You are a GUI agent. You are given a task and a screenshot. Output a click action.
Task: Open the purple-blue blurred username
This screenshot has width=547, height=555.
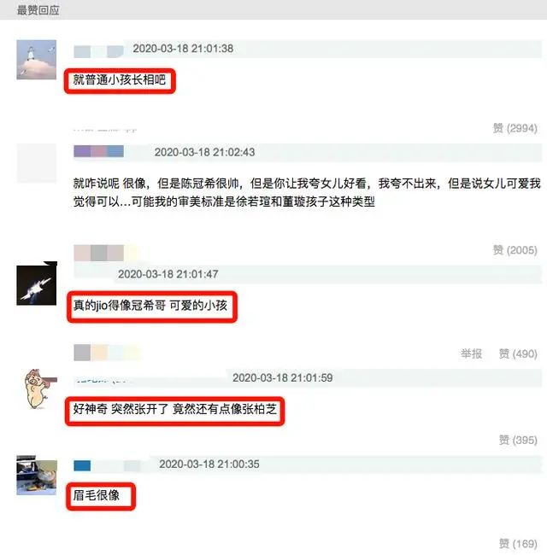[x=98, y=151]
